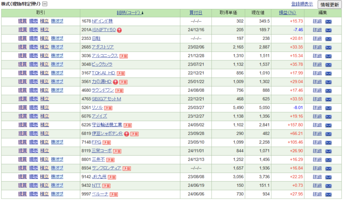Click envelope icon for リソル row
The width and height of the screenshot is (343, 201).
[x=328, y=108]
